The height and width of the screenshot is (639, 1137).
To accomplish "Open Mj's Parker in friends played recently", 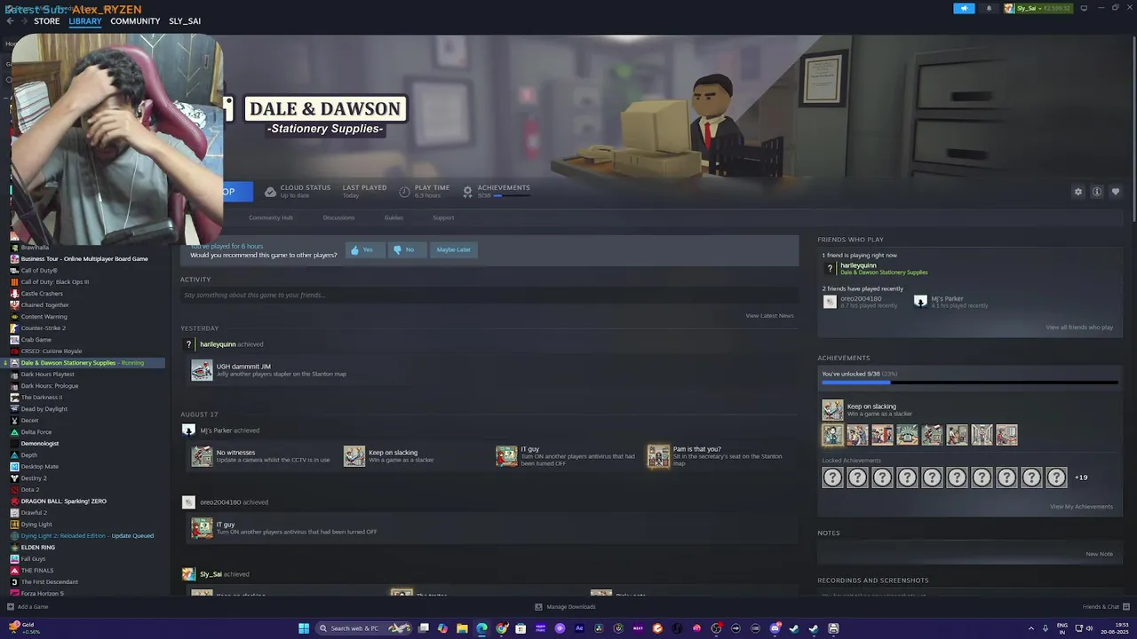I will tap(947, 298).
